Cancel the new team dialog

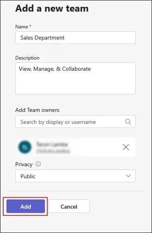pyautogui.click(x=69, y=206)
